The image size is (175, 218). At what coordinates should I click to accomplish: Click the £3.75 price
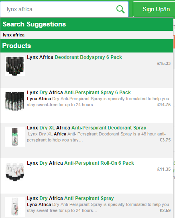[x=165, y=140]
